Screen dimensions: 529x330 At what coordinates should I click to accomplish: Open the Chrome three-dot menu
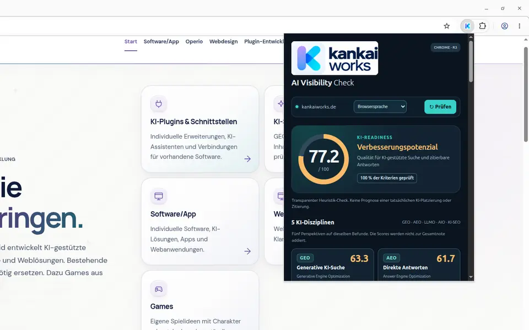(519, 26)
